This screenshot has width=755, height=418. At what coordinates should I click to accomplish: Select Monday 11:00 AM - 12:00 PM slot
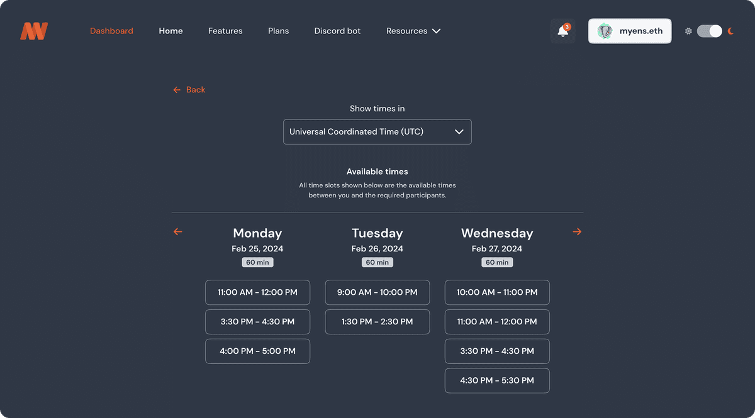(x=257, y=292)
